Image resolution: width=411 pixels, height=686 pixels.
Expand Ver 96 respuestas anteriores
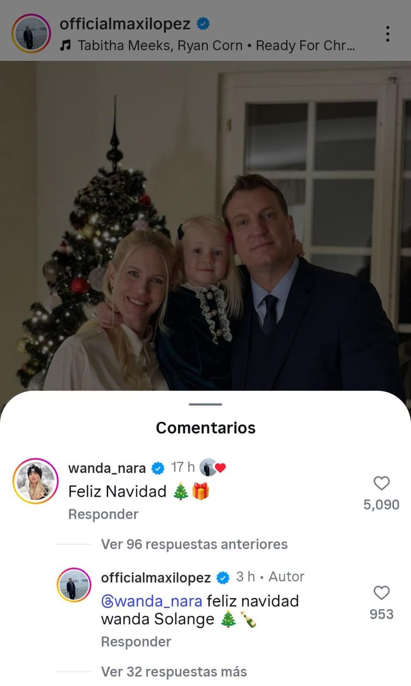pos(194,544)
